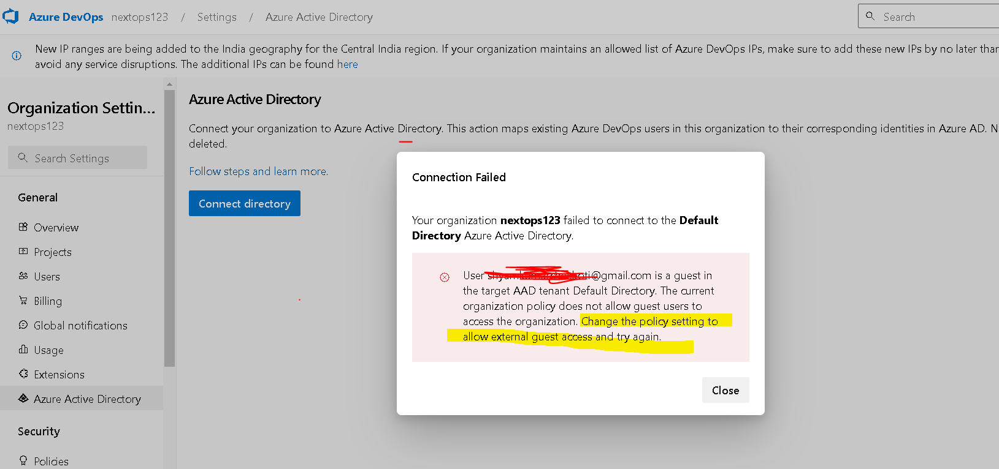Click the Azure Active Directory page heading

click(255, 99)
